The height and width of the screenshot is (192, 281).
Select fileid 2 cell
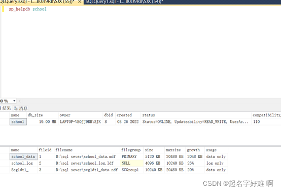click(x=46, y=163)
